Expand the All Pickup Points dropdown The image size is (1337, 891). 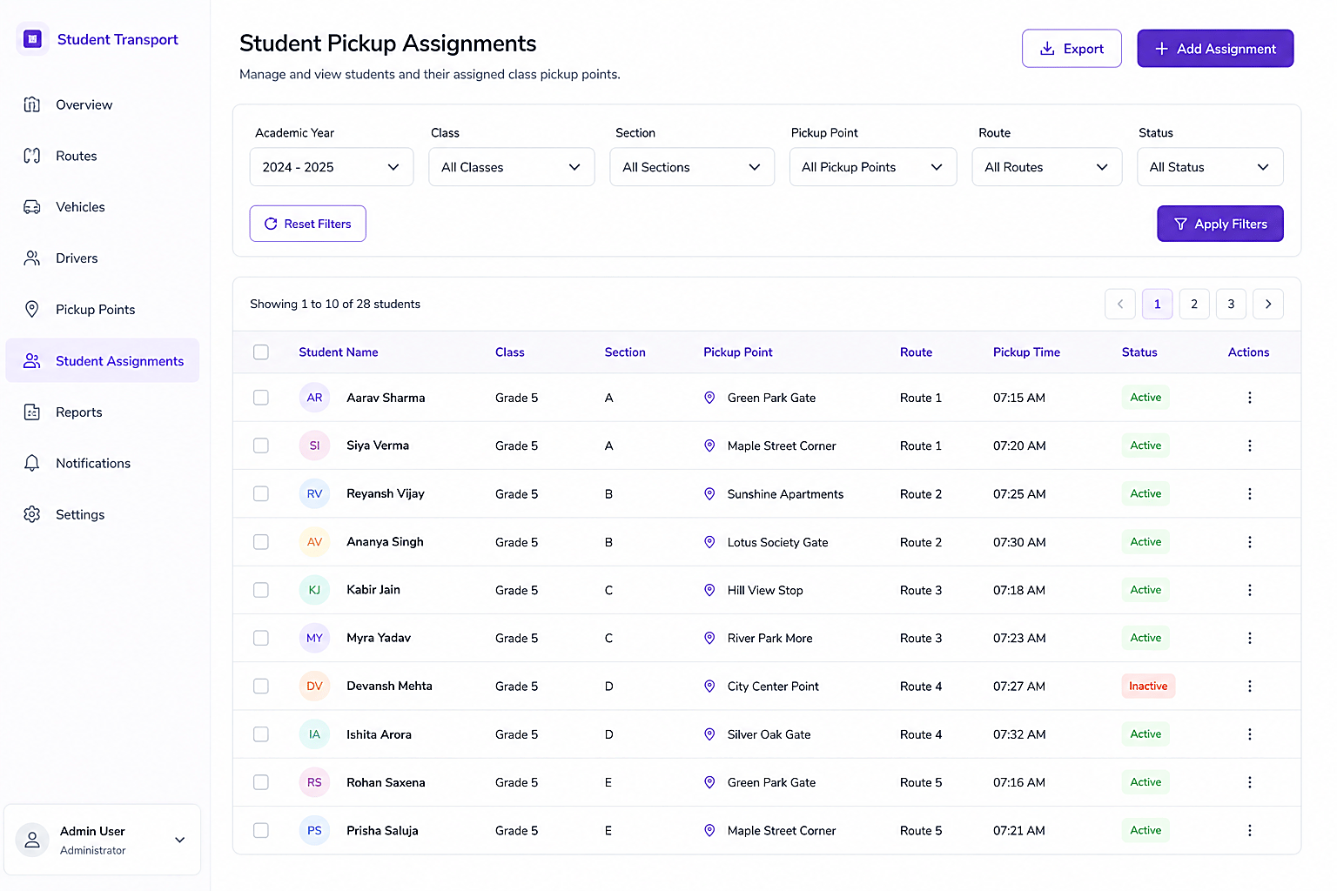tap(873, 167)
